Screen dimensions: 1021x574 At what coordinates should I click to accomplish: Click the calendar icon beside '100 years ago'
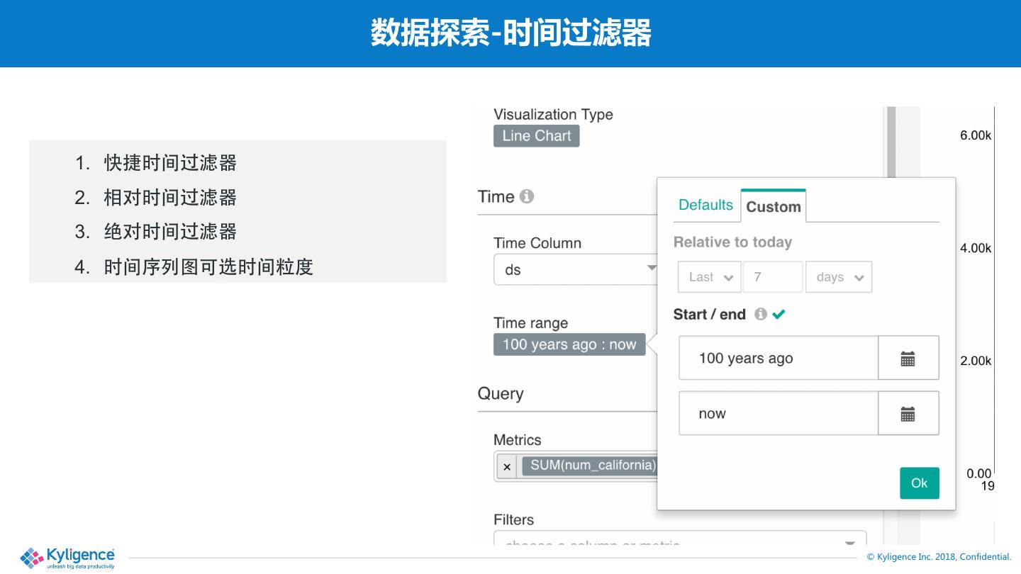click(908, 359)
